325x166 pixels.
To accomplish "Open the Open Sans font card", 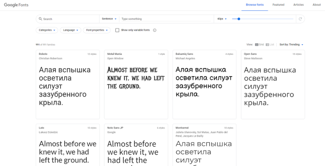I will coord(273,84).
